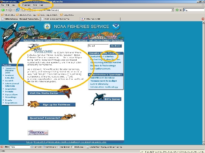Click the red close-tab icon at the tab bar's right end

(x=203, y=19)
